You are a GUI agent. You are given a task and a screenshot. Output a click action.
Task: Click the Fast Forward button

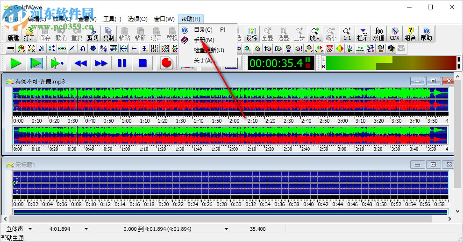point(101,63)
